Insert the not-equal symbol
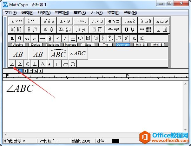191x146 pixels. [x=65, y=38]
